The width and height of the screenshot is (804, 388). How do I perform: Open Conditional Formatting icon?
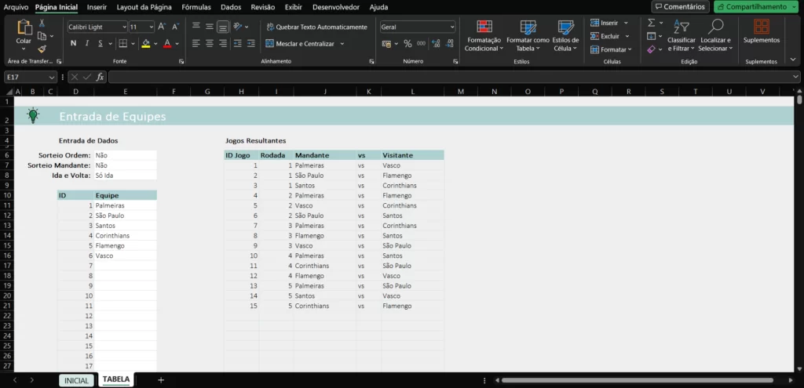(x=484, y=27)
